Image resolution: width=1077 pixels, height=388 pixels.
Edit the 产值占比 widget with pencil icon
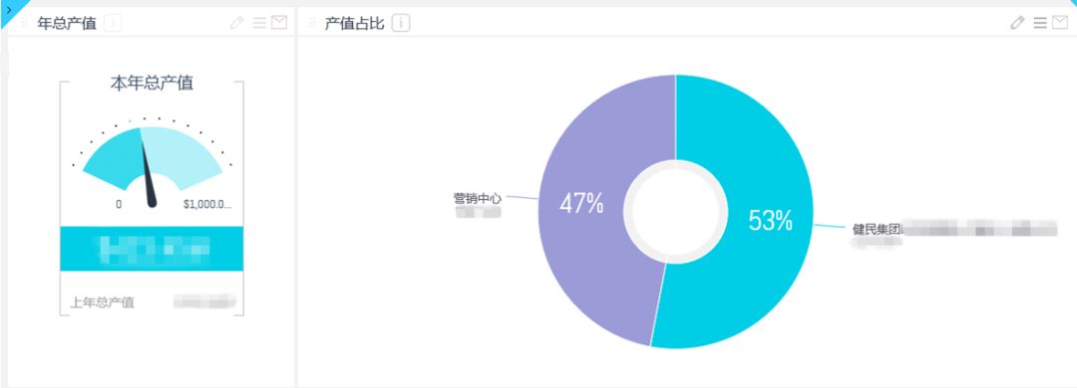1018,23
